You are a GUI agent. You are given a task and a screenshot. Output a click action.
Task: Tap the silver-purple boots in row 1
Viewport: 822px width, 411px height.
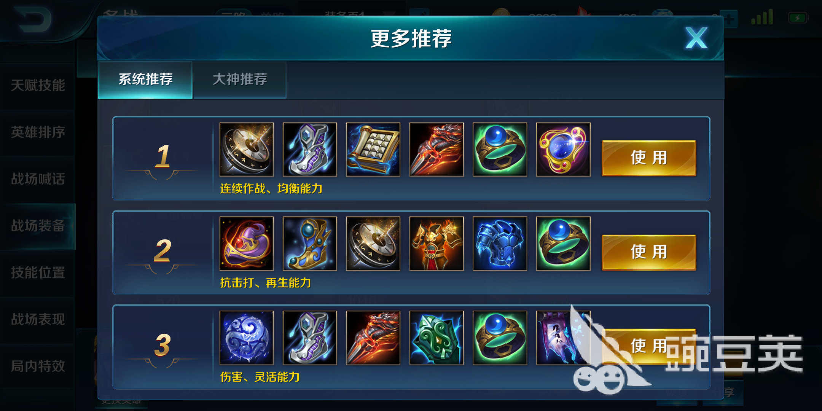pos(310,149)
